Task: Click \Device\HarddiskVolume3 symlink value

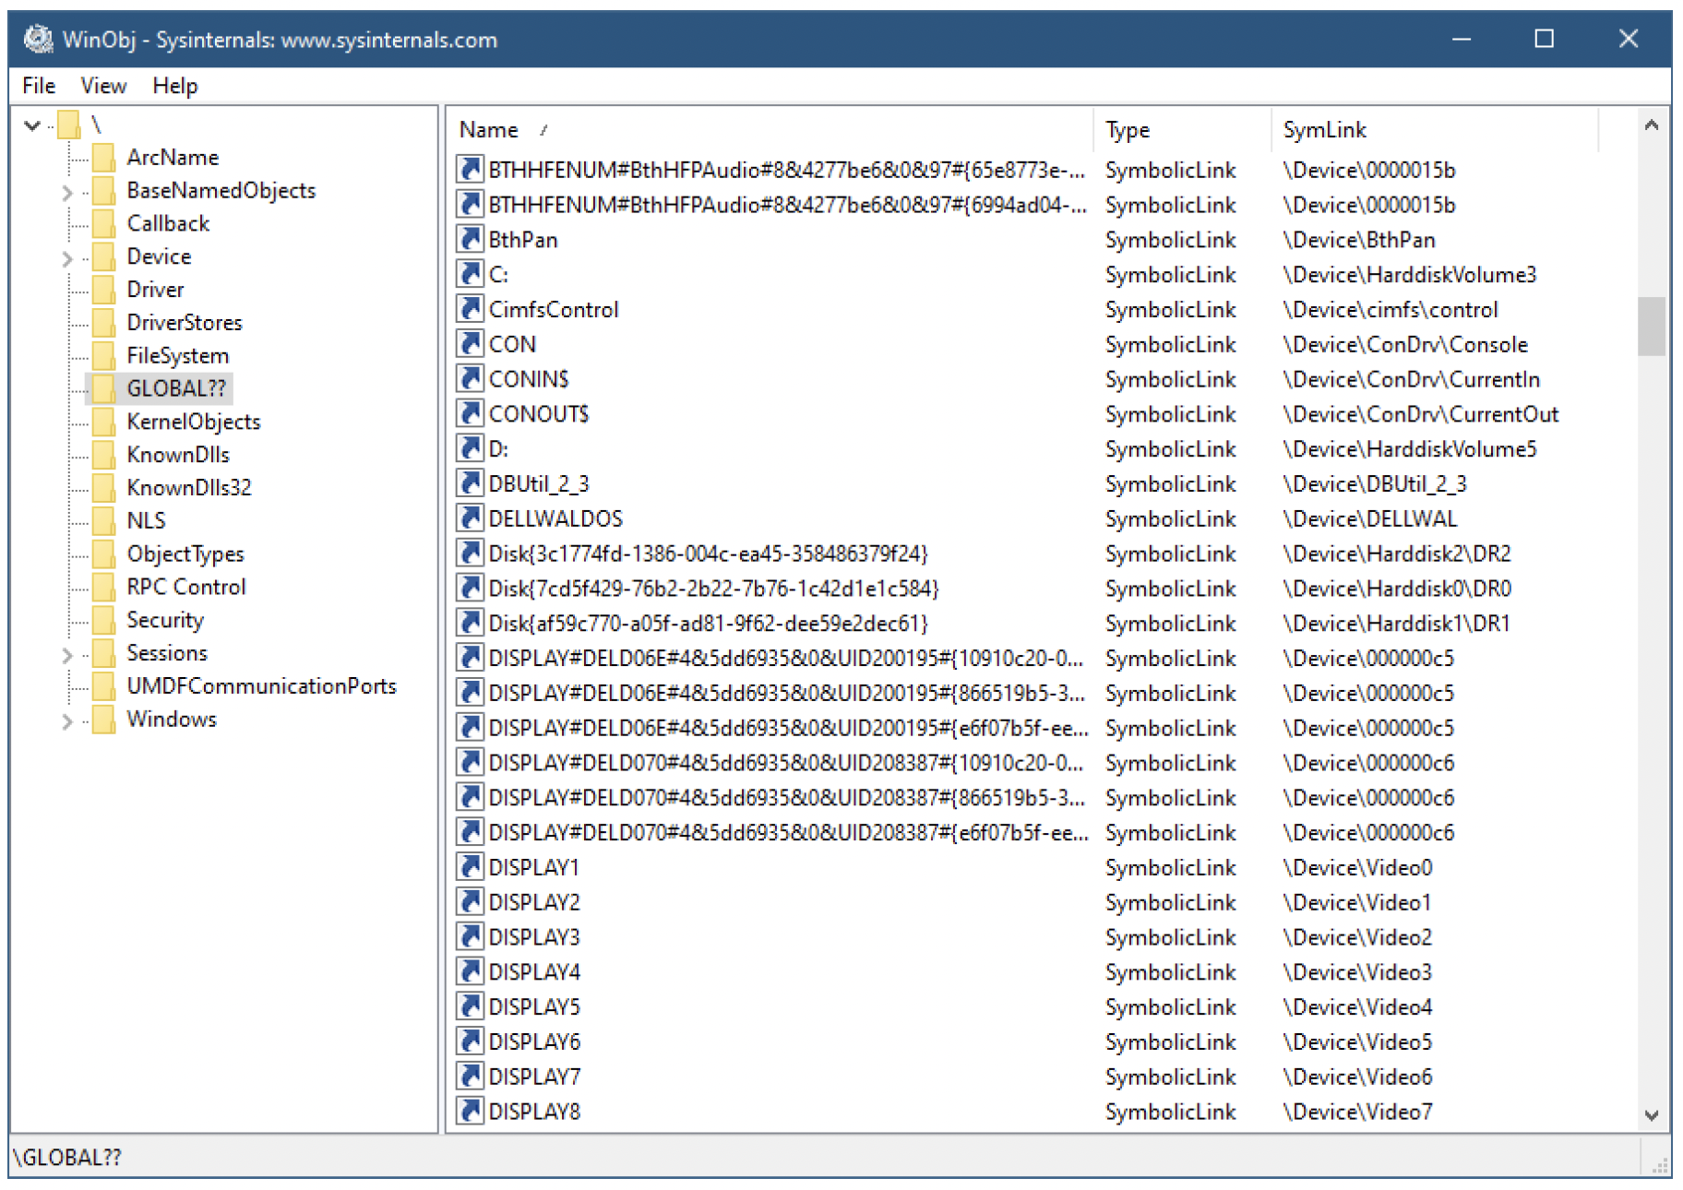Action: 1409,274
